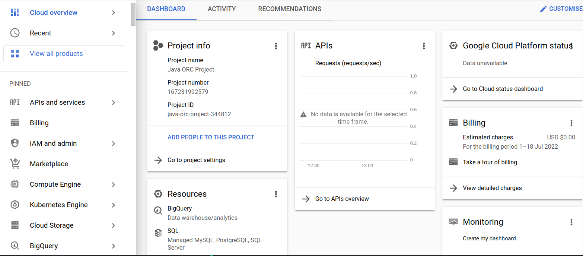This screenshot has width=583, height=256.
Task: Click Take a tour of billing
Action: pos(490,162)
